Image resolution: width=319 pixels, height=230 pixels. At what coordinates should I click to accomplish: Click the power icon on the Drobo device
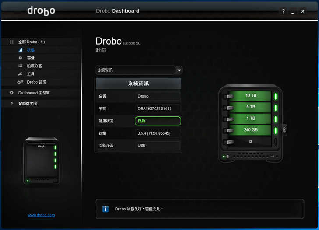pos(228,157)
